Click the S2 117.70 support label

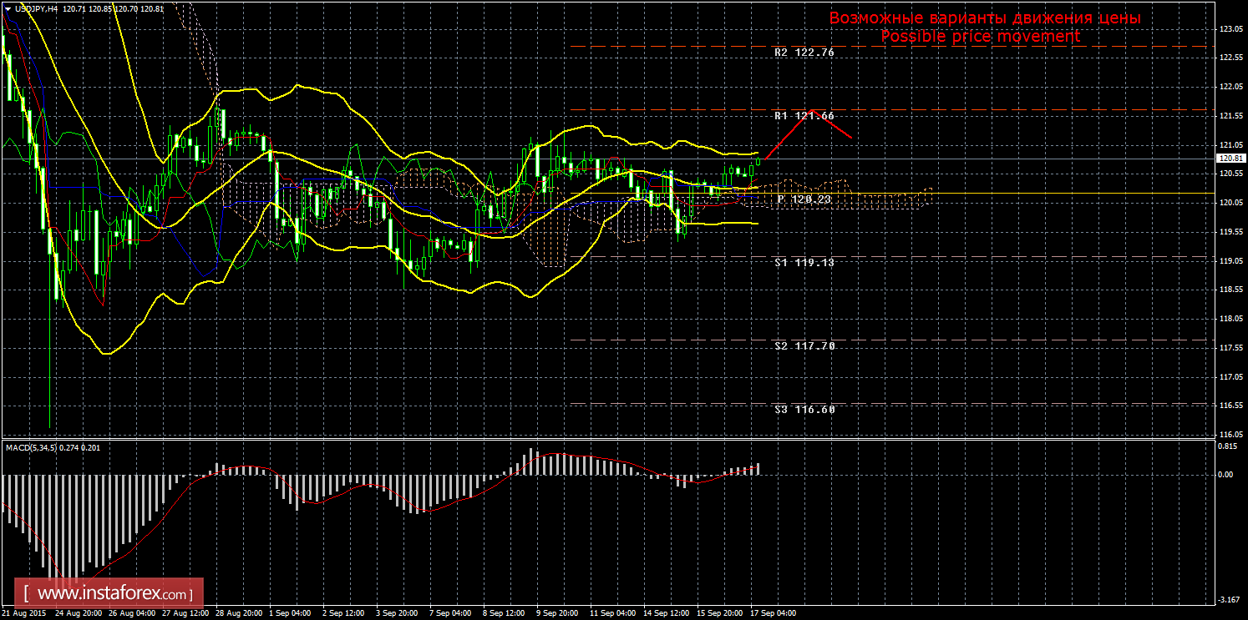point(804,345)
